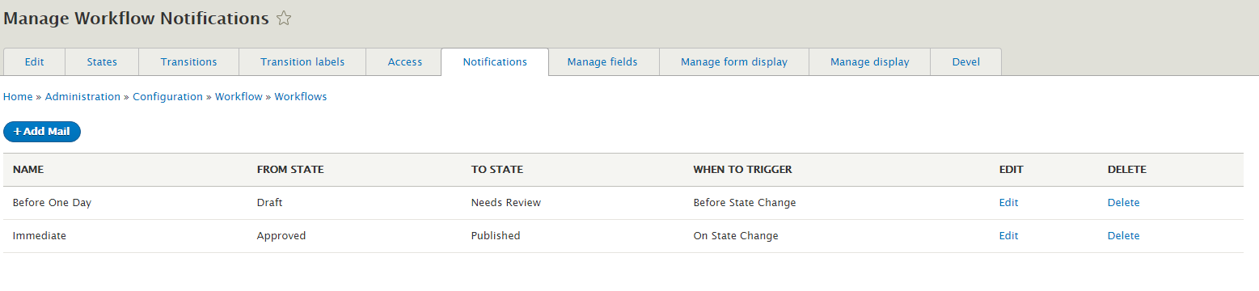The width and height of the screenshot is (1259, 291).
Task: Go to the Transition labels tab
Action: click(x=302, y=62)
